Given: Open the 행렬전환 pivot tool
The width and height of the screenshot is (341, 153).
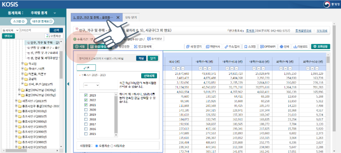Looking at the screenshot, I should point(123,46).
